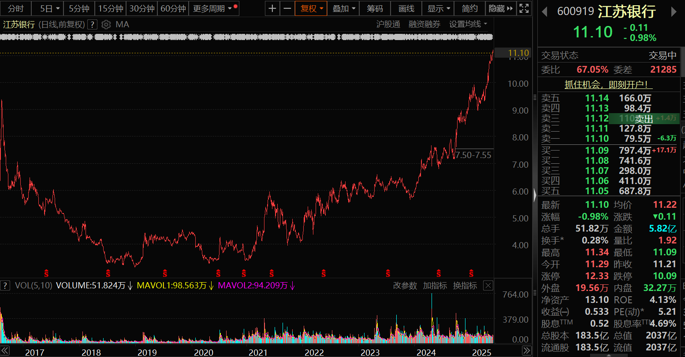
Task: Click 加指标 to add an indicator
Action: tap(435, 286)
